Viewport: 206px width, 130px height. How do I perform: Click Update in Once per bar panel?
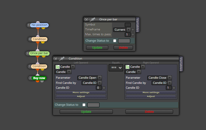97,48
